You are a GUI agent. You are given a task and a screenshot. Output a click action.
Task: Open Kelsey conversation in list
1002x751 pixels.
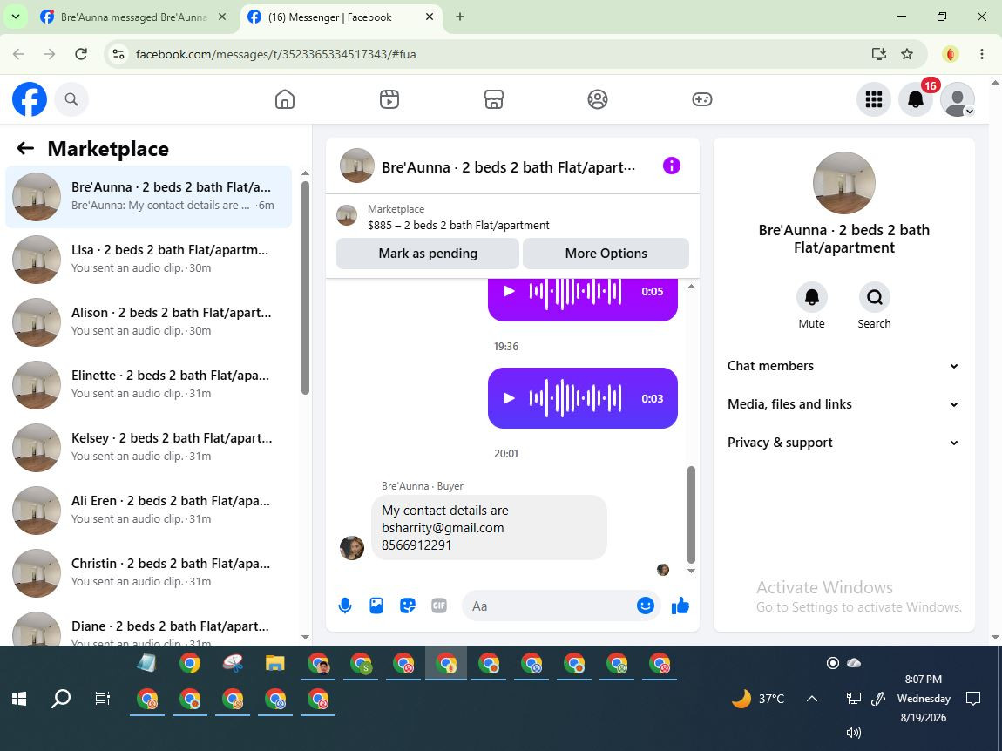tap(148, 447)
